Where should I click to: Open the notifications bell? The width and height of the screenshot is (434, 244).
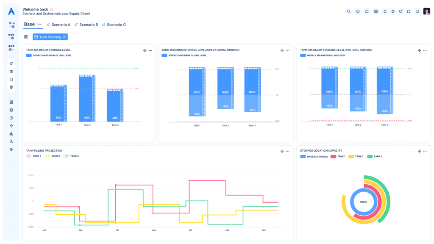pyautogui.click(x=417, y=11)
